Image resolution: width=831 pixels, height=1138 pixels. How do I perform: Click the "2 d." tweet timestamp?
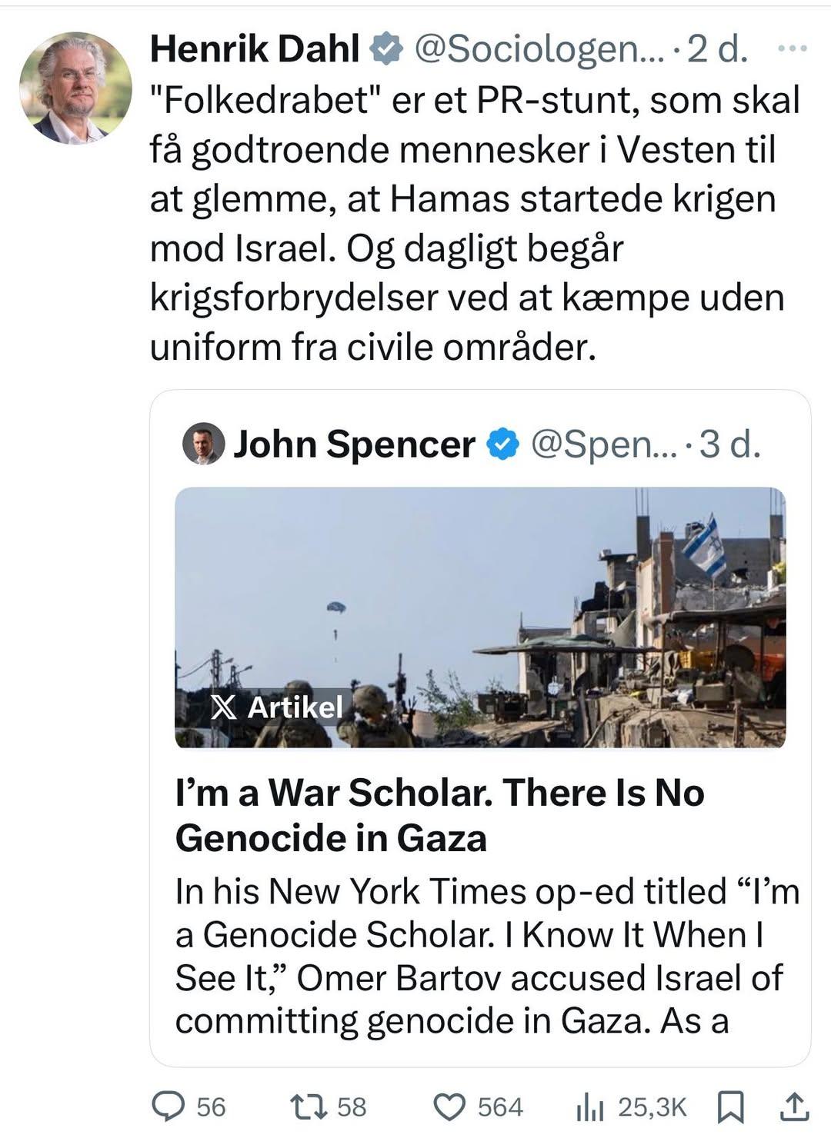pos(716,49)
